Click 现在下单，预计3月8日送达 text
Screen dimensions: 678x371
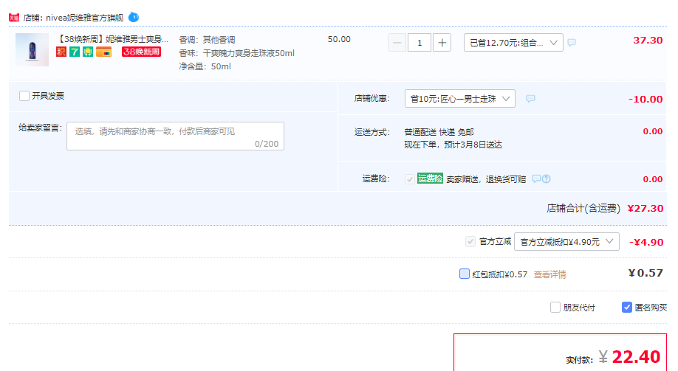(453, 145)
